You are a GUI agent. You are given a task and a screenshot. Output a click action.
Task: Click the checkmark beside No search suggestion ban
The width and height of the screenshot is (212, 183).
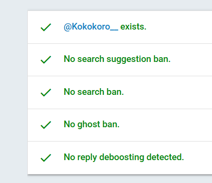tap(46, 60)
